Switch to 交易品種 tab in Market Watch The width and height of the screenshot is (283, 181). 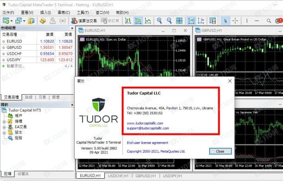coord(12,97)
